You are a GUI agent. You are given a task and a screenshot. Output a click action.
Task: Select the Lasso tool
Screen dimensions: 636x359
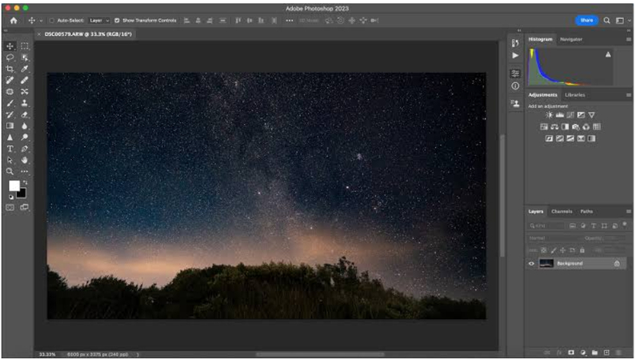tap(10, 58)
